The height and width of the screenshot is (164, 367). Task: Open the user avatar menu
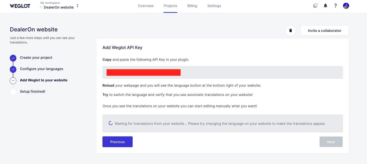coord(346,6)
